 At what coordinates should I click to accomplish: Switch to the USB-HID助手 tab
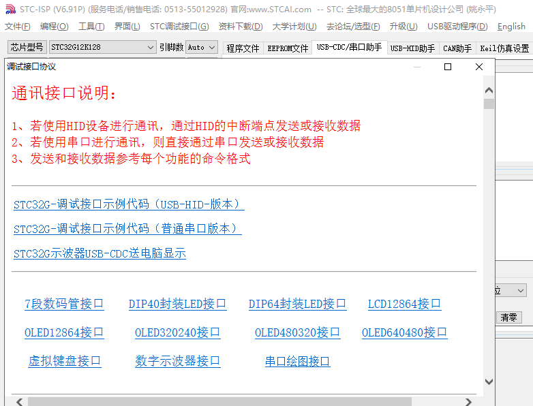coord(412,48)
